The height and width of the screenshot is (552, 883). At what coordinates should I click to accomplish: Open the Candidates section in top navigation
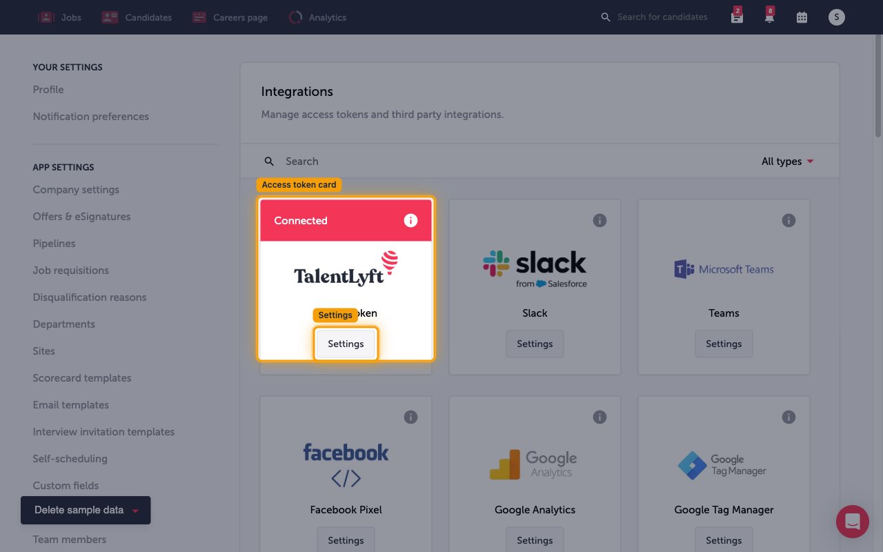pos(137,17)
